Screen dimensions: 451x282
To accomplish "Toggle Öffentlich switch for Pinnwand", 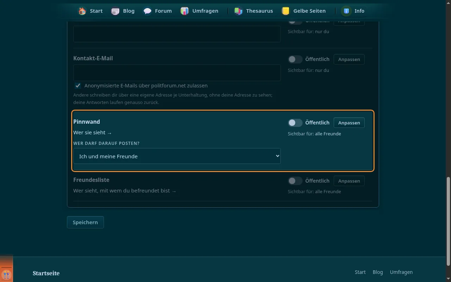I will click(x=295, y=123).
